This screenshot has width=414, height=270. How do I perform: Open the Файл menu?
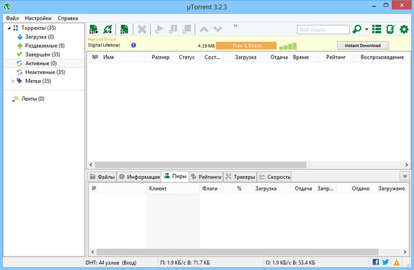[12, 18]
